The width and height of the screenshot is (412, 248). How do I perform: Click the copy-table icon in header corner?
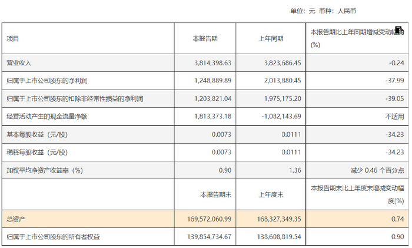[x=399, y=30]
